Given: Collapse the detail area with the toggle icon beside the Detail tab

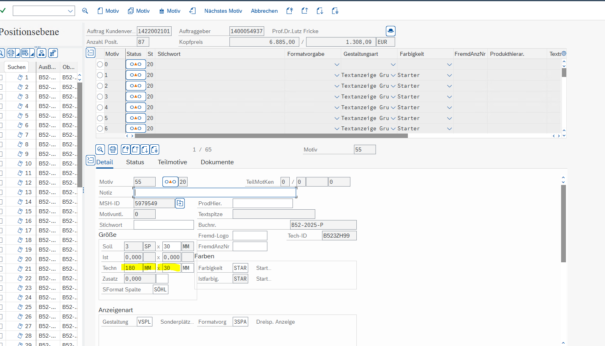Looking at the screenshot, I should [91, 161].
